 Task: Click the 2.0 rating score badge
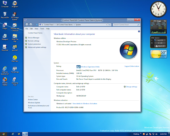pyautogui.click(x=78, y=67)
